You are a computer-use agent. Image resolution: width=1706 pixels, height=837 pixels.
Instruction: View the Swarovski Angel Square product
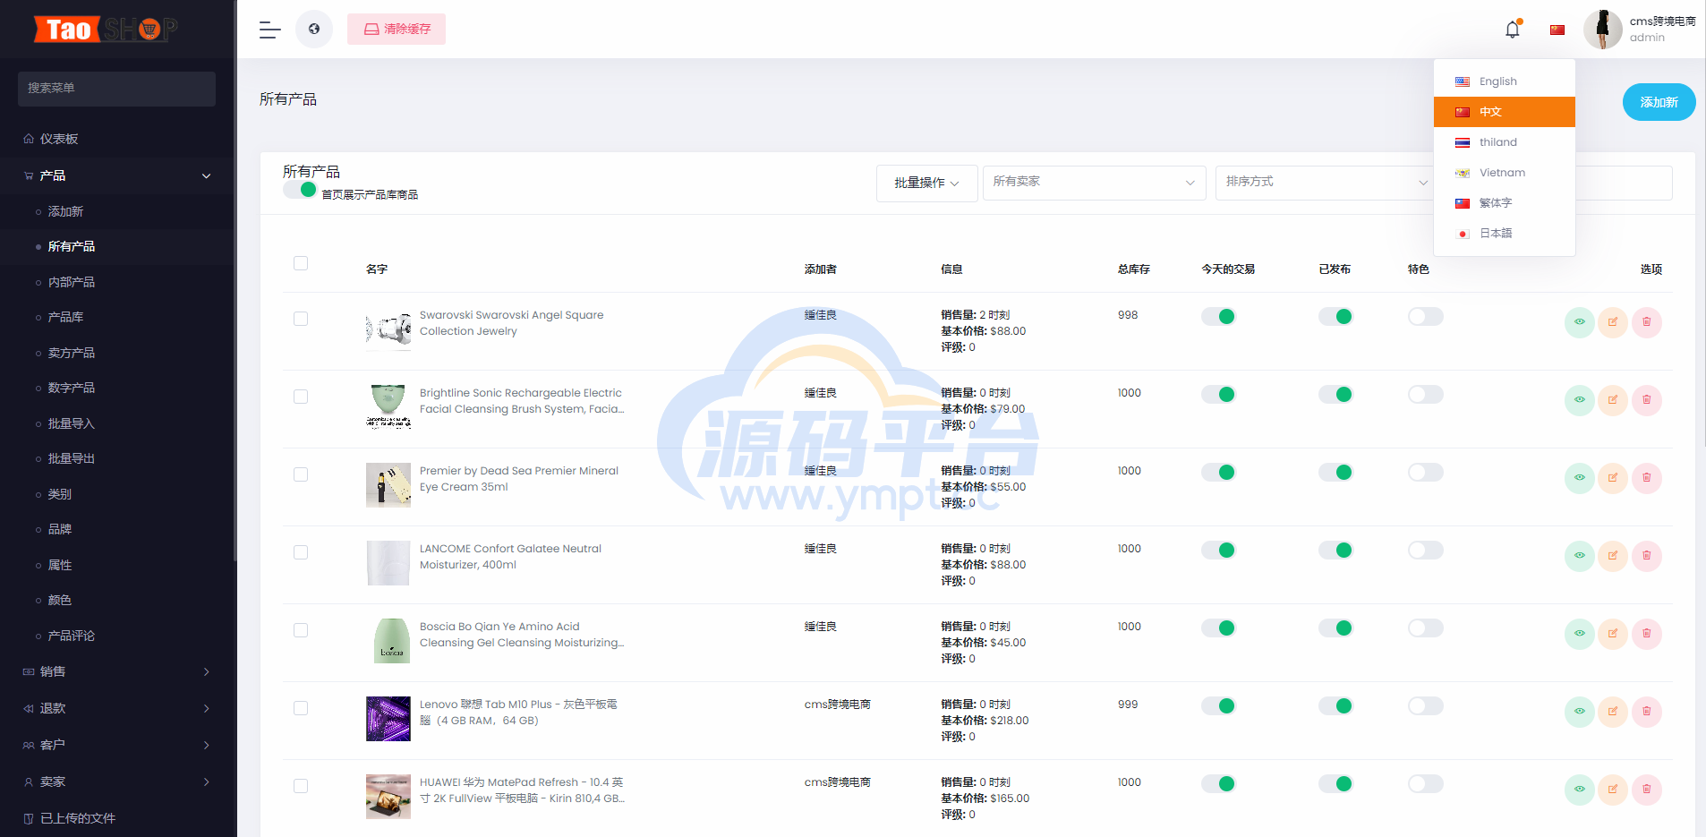(1580, 322)
